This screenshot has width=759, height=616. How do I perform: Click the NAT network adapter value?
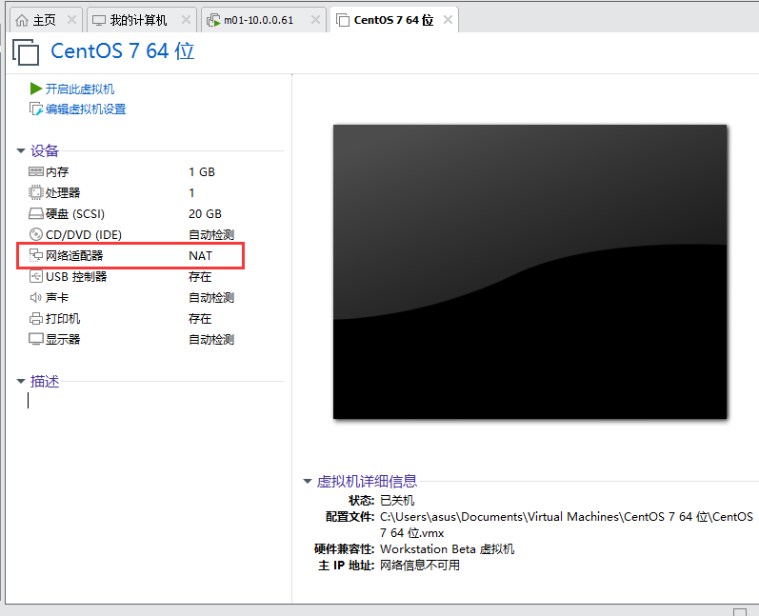click(x=200, y=255)
